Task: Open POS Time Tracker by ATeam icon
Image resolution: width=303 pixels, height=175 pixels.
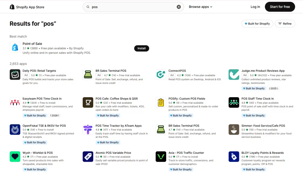Action: click(x=88, y=130)
